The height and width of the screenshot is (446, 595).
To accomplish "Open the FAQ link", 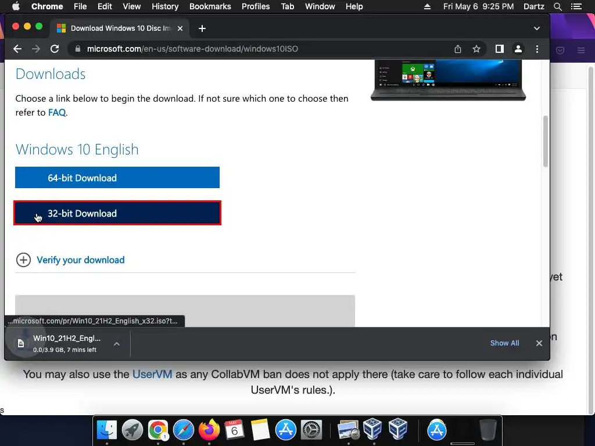I will (x=57, y=113).
